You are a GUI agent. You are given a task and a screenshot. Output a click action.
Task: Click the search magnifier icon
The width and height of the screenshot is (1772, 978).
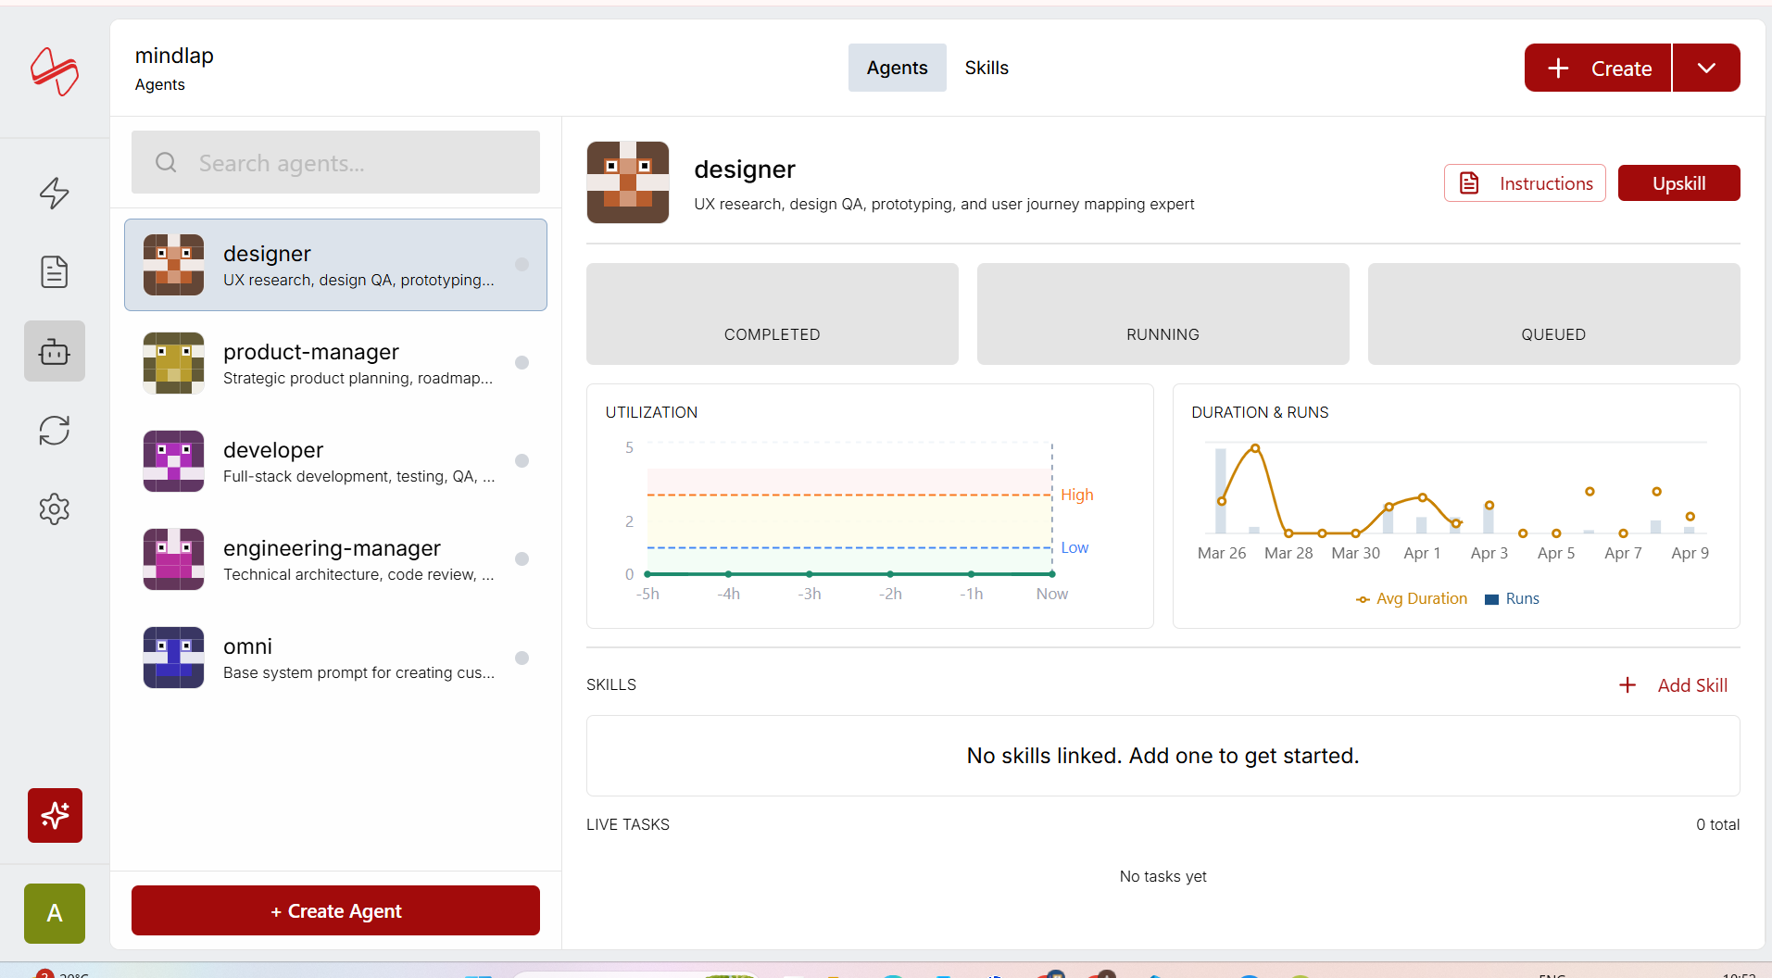(x=166, y=163)
